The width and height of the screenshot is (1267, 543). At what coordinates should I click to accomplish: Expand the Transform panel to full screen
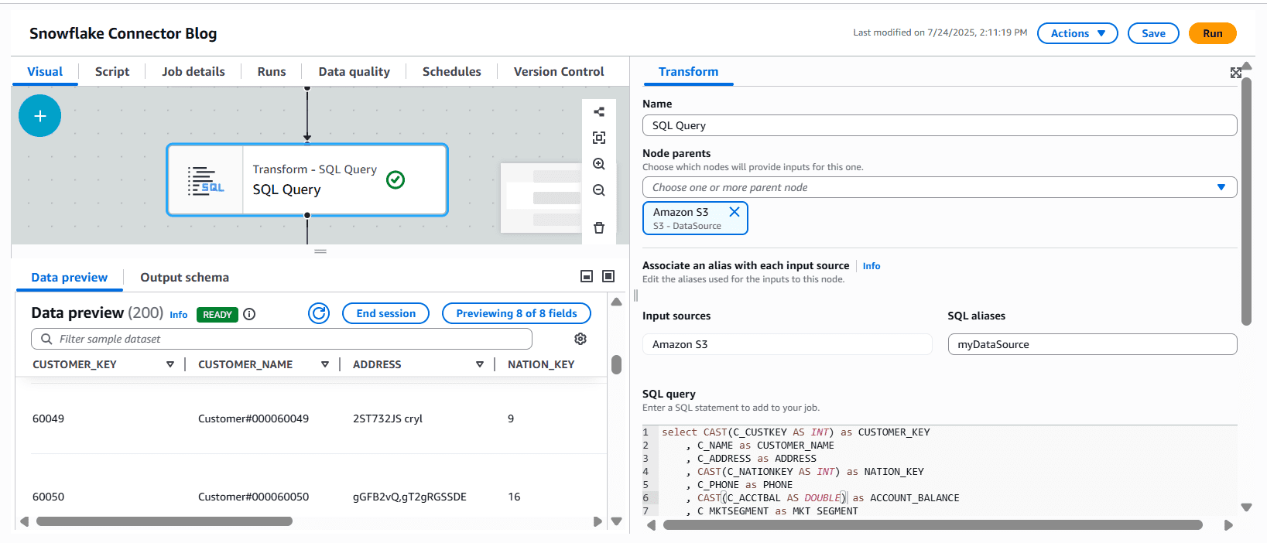click(1235, 73)
